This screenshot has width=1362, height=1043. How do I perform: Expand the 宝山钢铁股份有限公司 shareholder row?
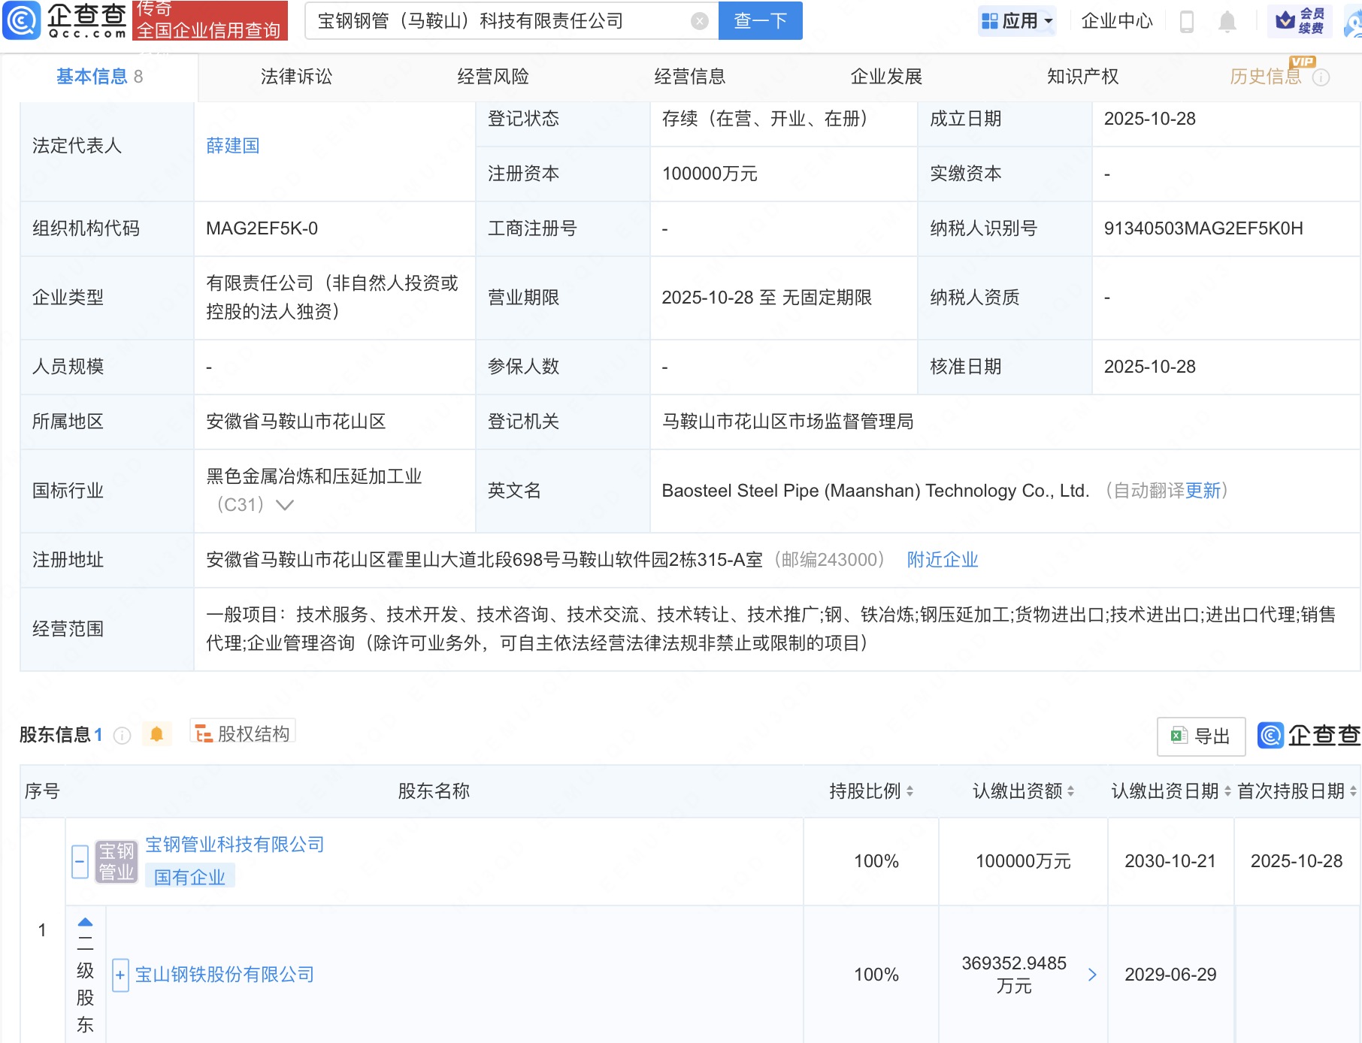click(x=120, y=975)
